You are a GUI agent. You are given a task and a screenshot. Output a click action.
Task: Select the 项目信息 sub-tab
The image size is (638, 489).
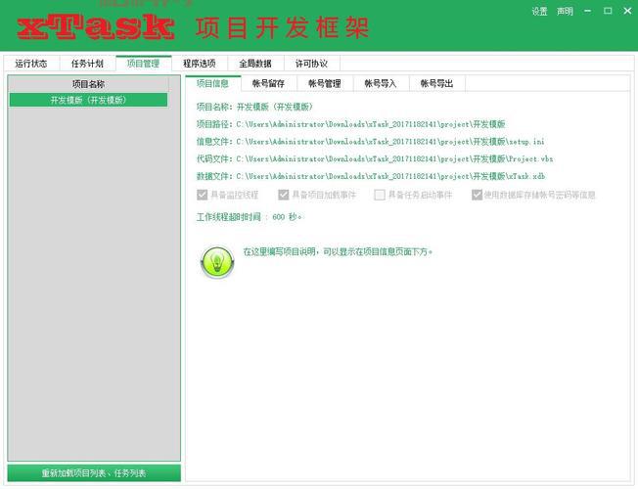point(212,83)
